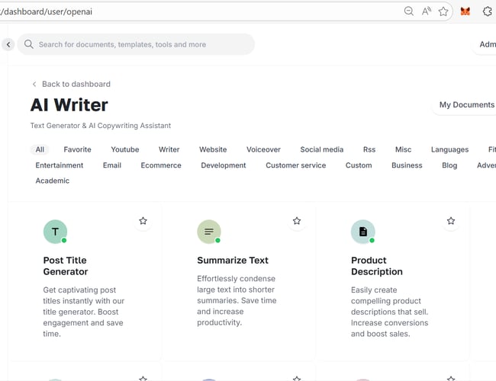
Task: Click 'Get captivating post titles' description
Action: (84, 312)
